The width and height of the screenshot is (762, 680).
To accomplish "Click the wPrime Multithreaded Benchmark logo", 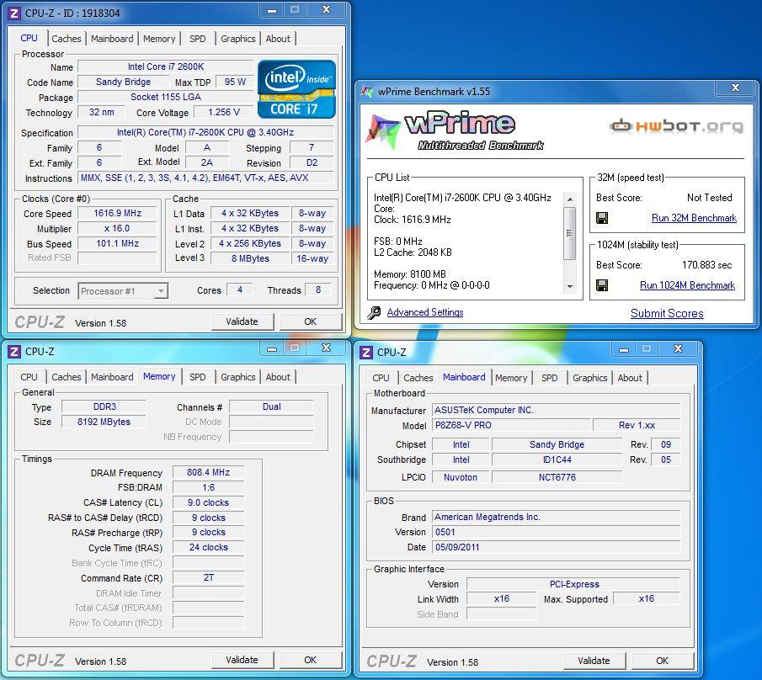I will [456, 131].
